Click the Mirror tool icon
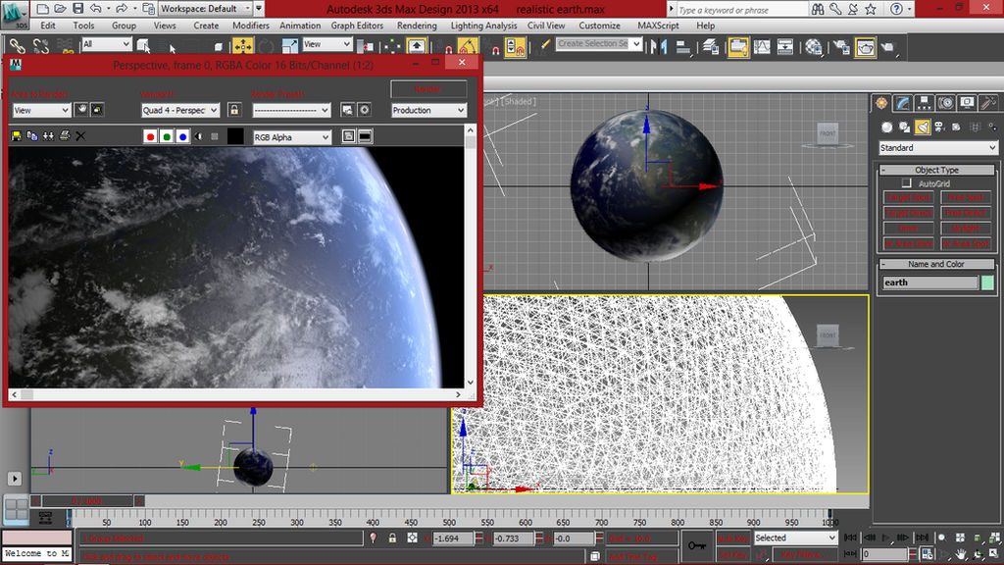This screenshot has width=1004, height=565. (659, 46)
